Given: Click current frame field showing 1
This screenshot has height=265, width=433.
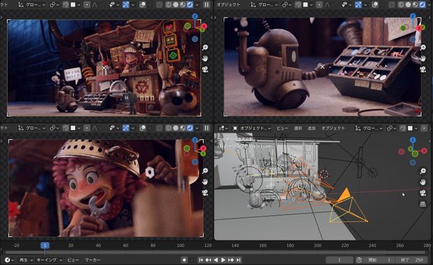Looking at the screenshot, I should coord(339,259).
